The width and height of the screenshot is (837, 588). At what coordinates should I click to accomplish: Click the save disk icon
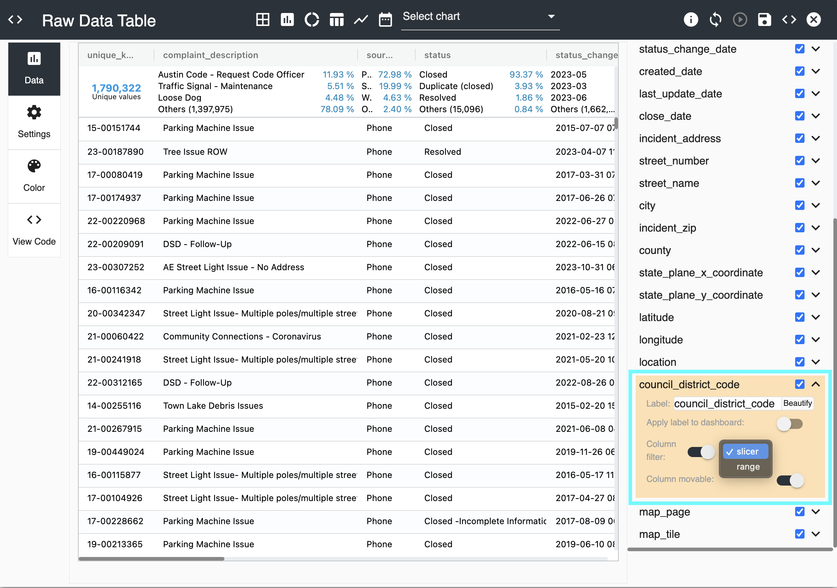click(764, 19)
